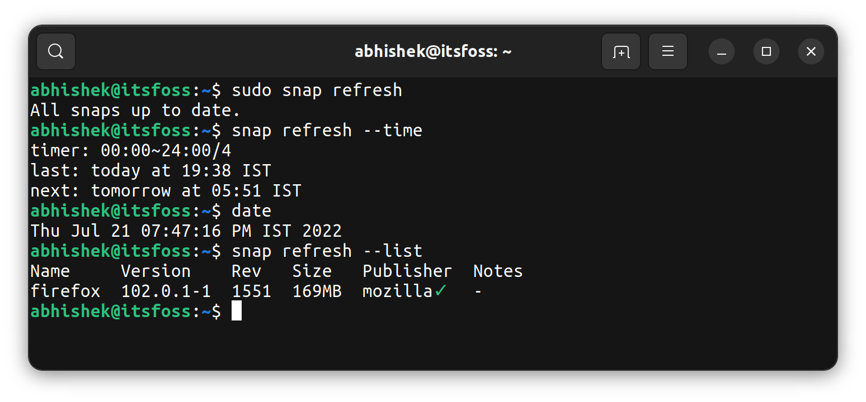Open the terminal search tool

(x=56, y=52)
